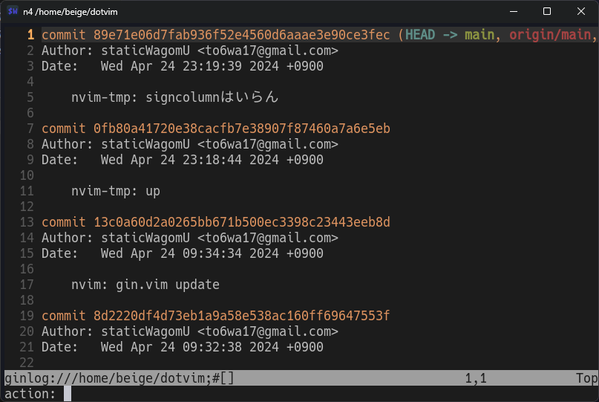Click the signcolumn commit message line
599x402 pixels.
pyautogui.click(x=174, y=97)
